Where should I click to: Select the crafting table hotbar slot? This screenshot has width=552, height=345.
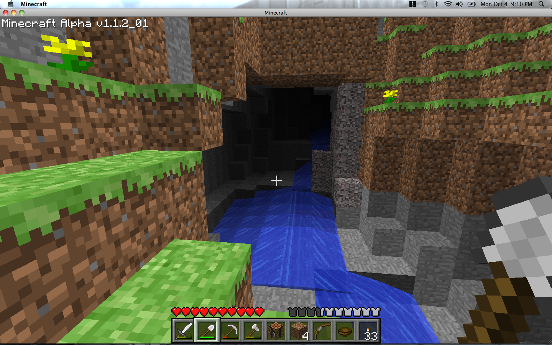click(276, 331)
